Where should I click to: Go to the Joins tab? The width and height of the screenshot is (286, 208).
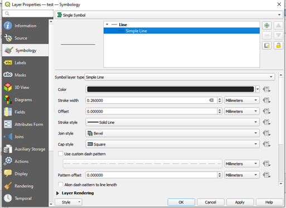click(26, 137)
